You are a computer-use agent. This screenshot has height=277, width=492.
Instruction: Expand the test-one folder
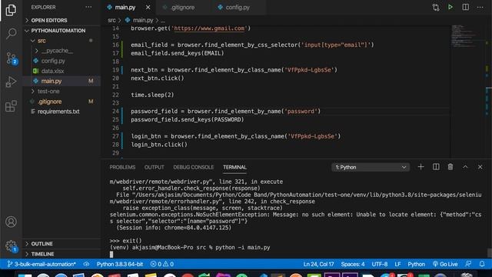tap(48, 91)
